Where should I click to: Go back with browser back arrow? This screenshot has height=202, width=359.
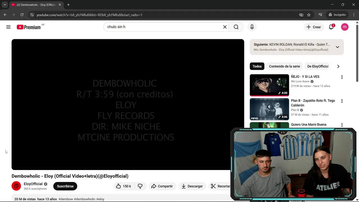pos(5,15)
